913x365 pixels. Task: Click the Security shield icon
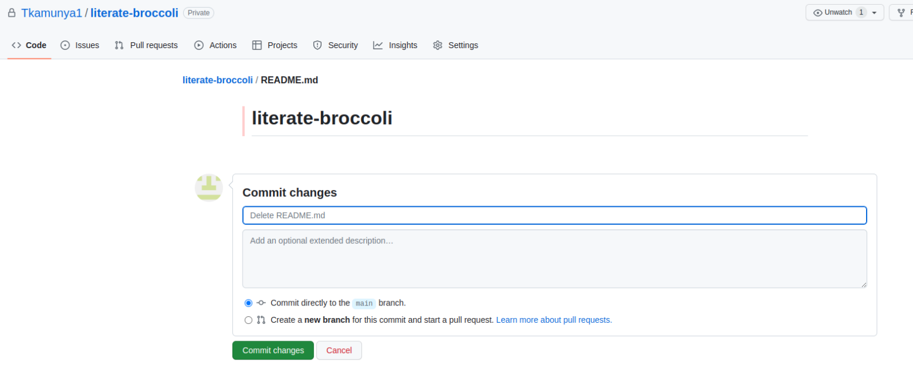point(316,45)
